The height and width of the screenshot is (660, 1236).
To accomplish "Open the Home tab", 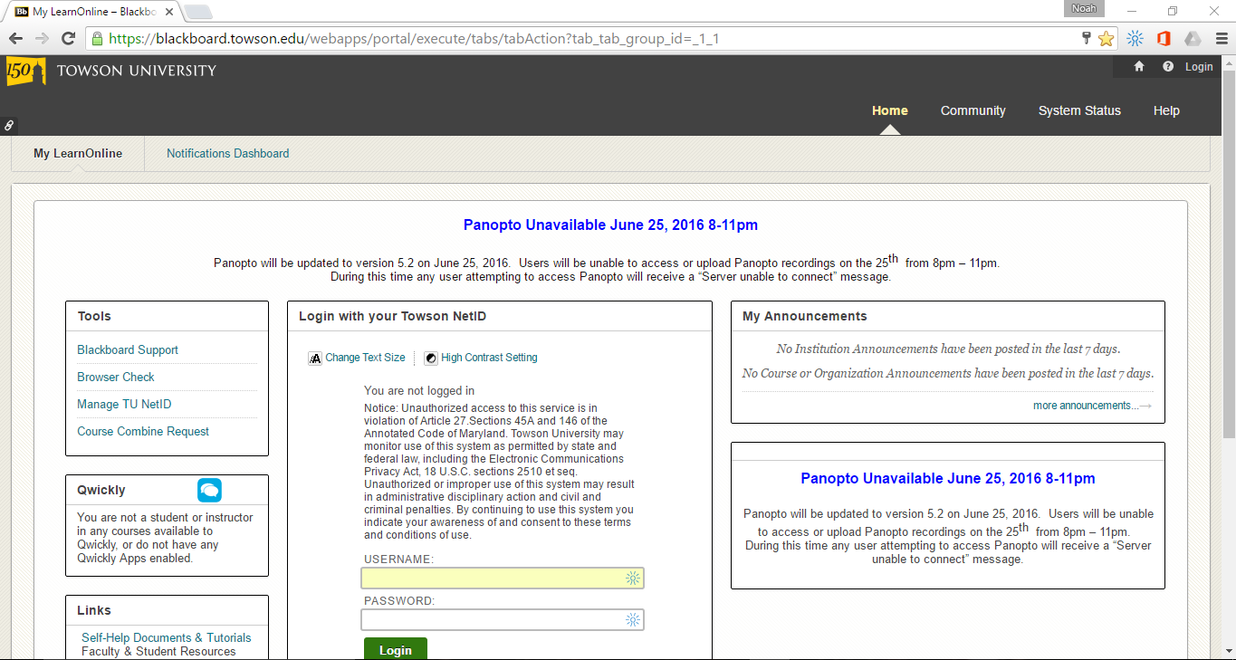I will (889, 110).
